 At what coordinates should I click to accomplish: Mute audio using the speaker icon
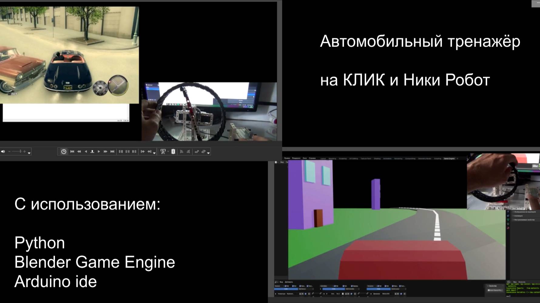point(4,152)
